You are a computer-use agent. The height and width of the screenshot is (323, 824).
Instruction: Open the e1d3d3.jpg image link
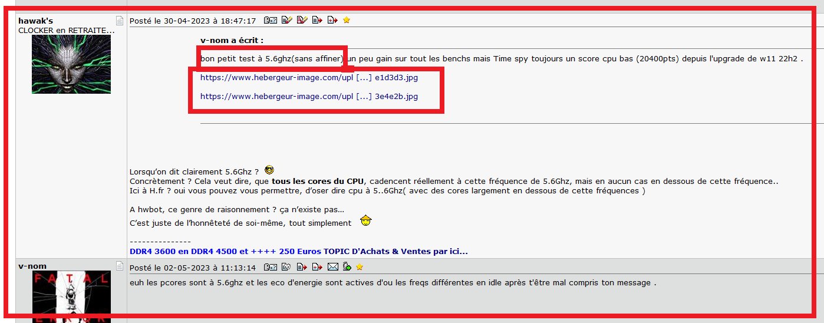tap(309, 78)
